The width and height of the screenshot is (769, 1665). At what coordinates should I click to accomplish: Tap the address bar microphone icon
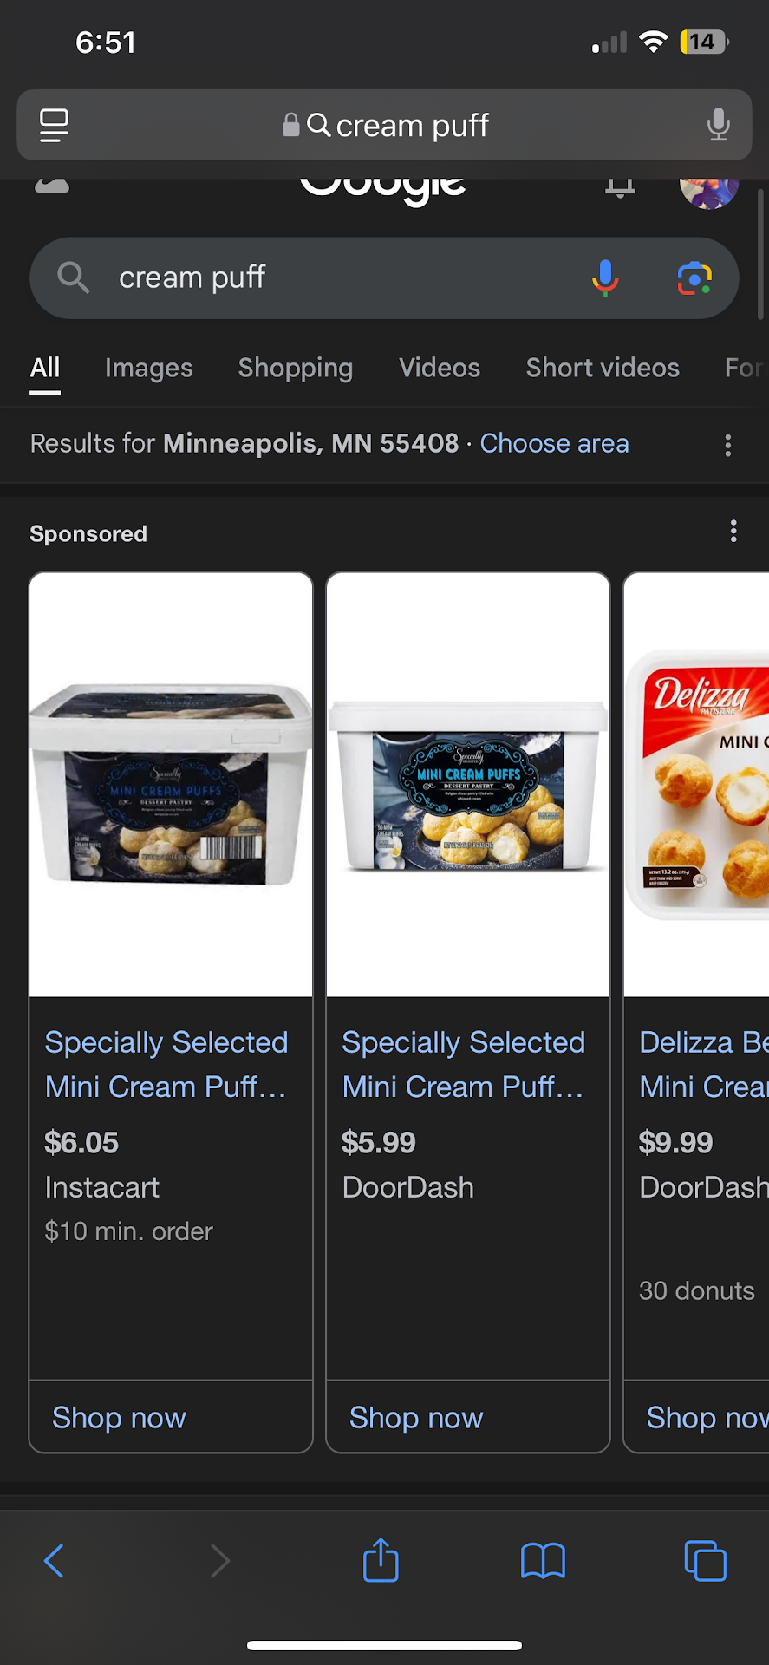718,125
